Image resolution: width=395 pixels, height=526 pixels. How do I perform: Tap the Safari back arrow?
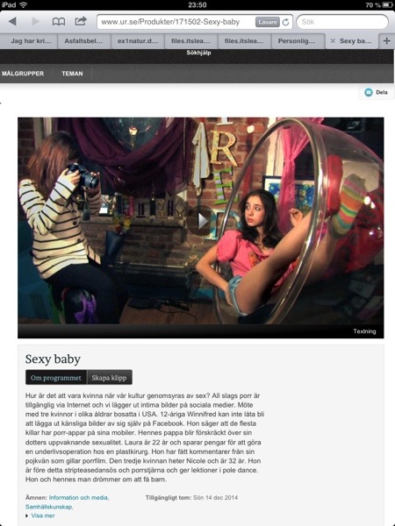(12, 22)
